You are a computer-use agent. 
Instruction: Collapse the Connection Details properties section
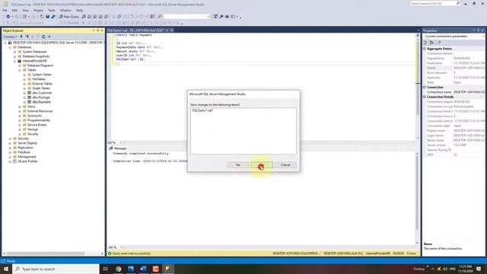[425, 97]
